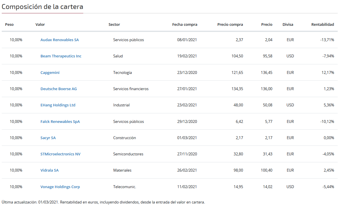Viewport: 340px width, 209px height.
Task: Select the Materiales sector cell
Action: pos(122,170)
